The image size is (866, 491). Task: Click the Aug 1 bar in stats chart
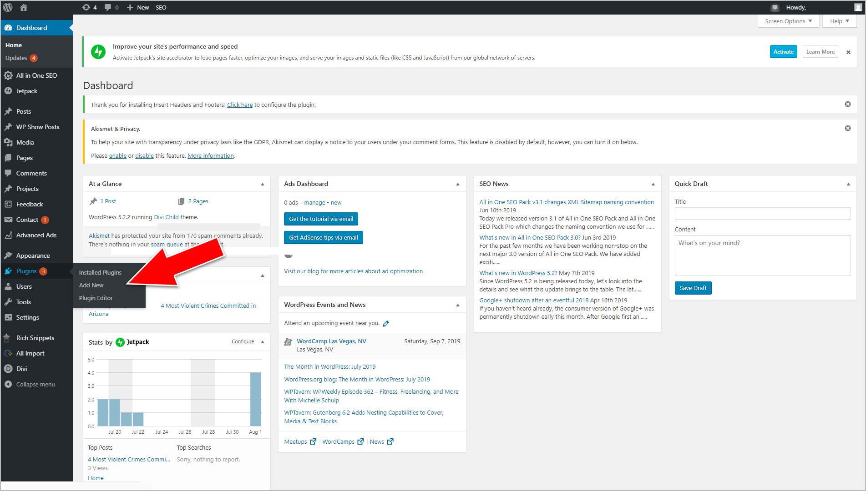(x=256, y=399)
